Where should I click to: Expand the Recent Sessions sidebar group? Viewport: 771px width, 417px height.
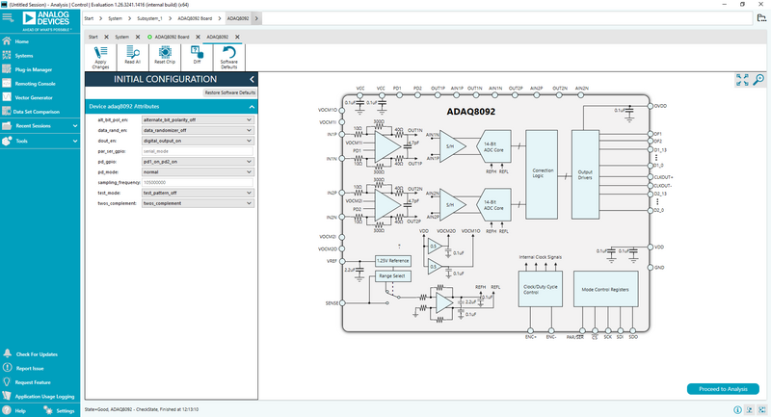pyautogui.click(x=34, y=125)
